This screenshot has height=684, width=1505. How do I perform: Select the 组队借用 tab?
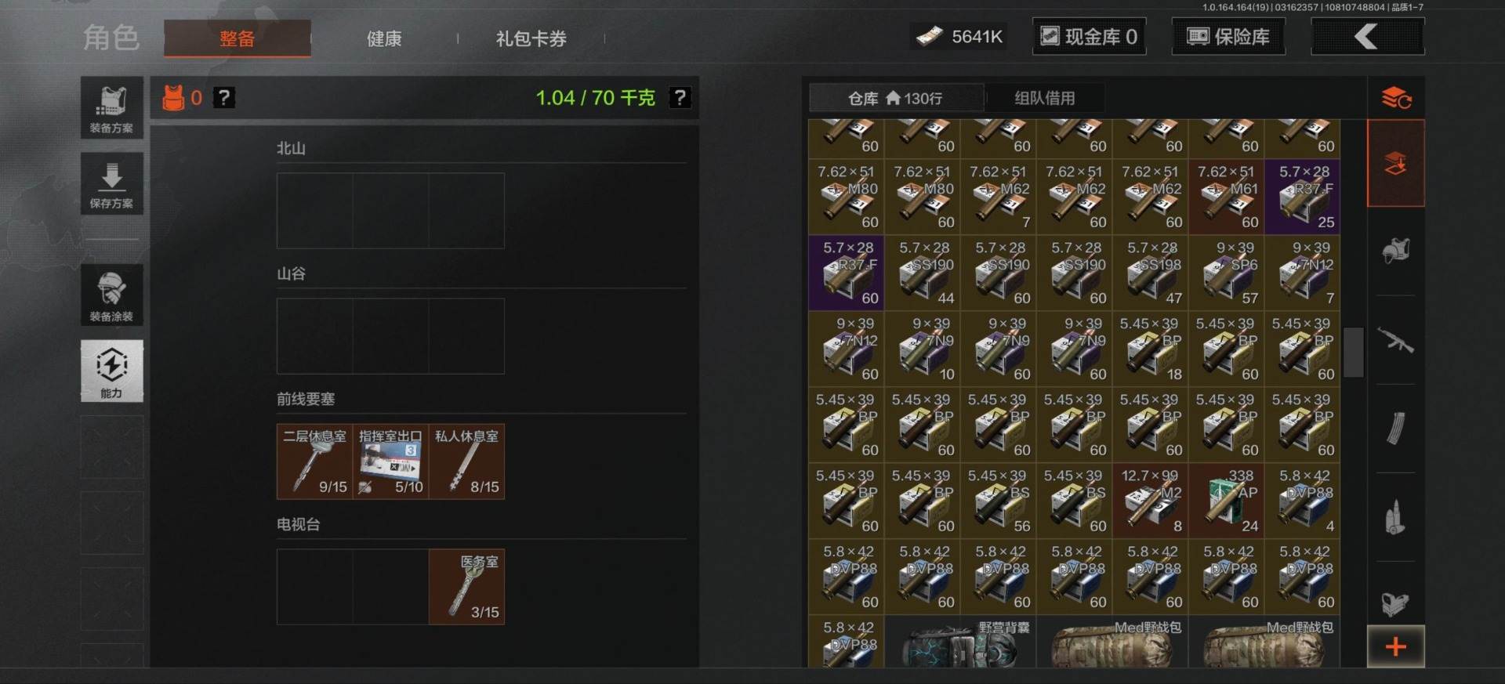click(1044, 98)
